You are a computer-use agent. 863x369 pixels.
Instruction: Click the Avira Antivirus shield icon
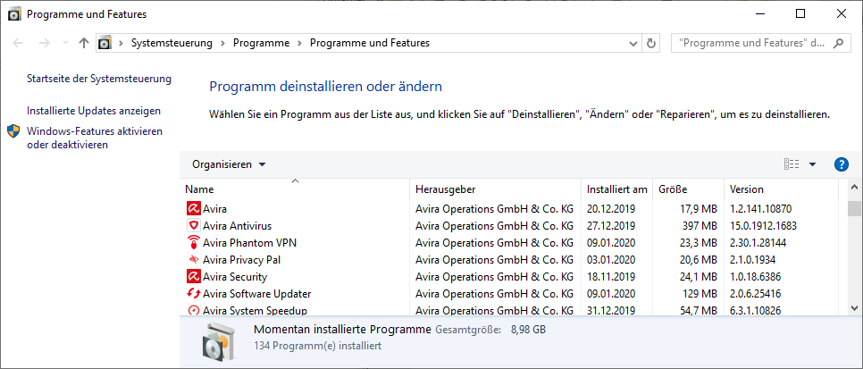[x=193, y=226]
